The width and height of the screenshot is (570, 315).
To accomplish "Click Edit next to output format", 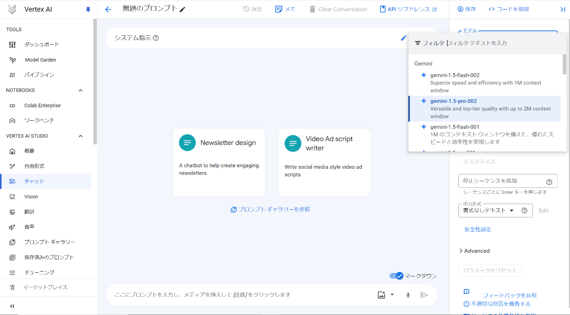I will click(x=544, y=211).
